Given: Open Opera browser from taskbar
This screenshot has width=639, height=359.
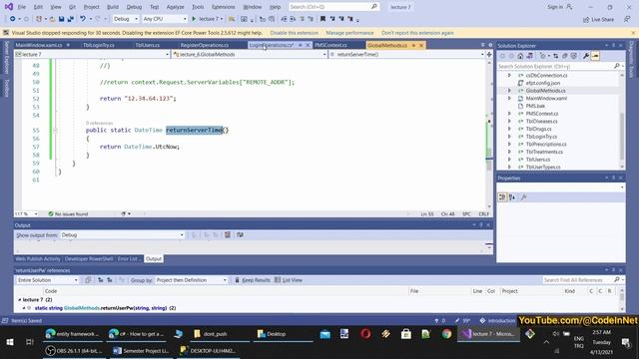Looking at the screenshot, I should (365, 334).
